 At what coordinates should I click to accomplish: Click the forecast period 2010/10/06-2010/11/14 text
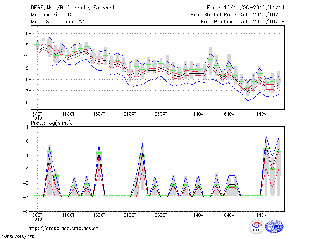[246, 7]
